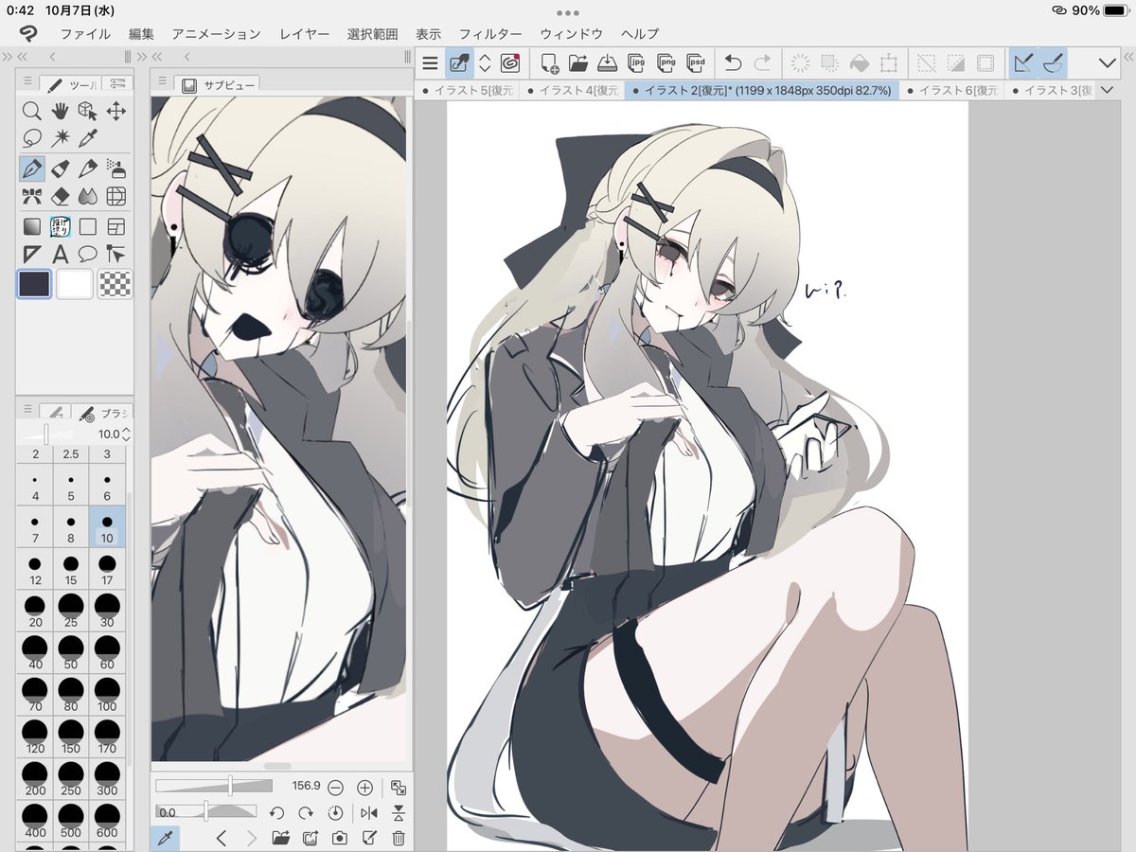1136x852 pixels.
Task: Click the up/down switch arrows in command bar
Action: pyautogui.click(x=486, y=63)
